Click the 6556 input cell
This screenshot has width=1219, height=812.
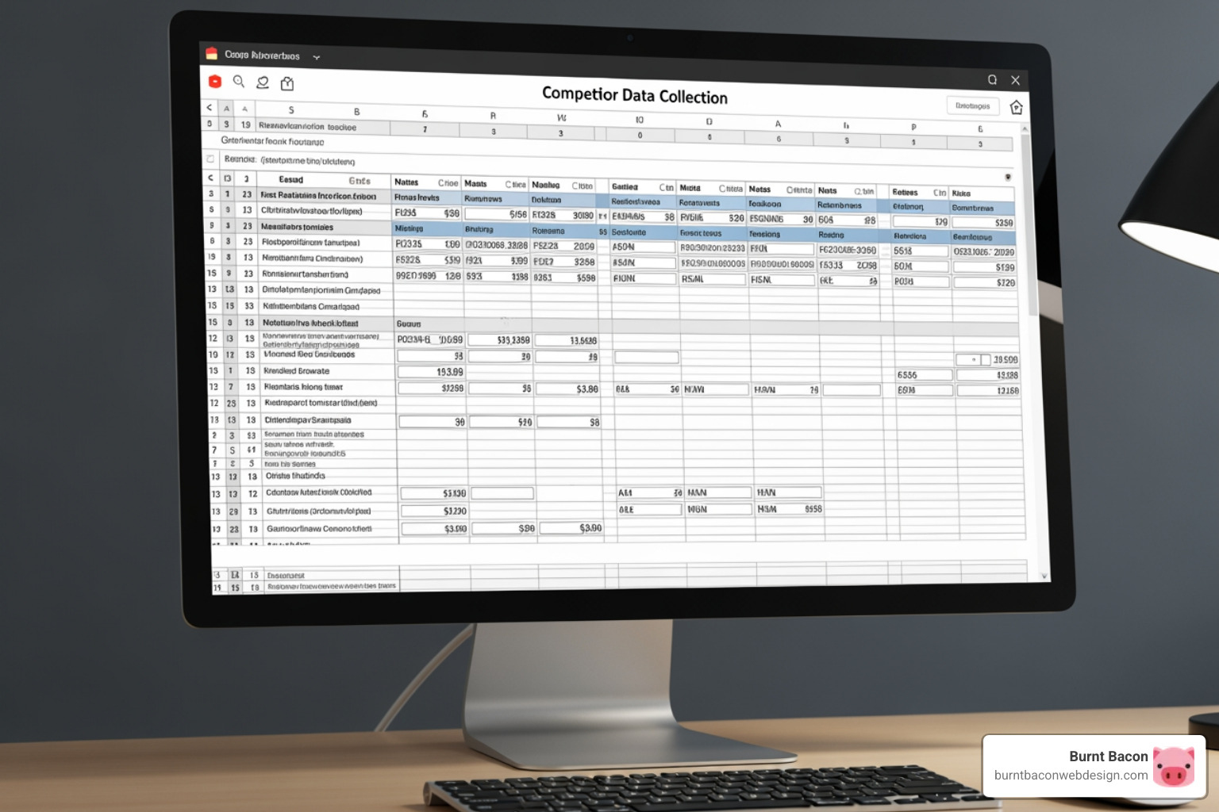point(924,375)
